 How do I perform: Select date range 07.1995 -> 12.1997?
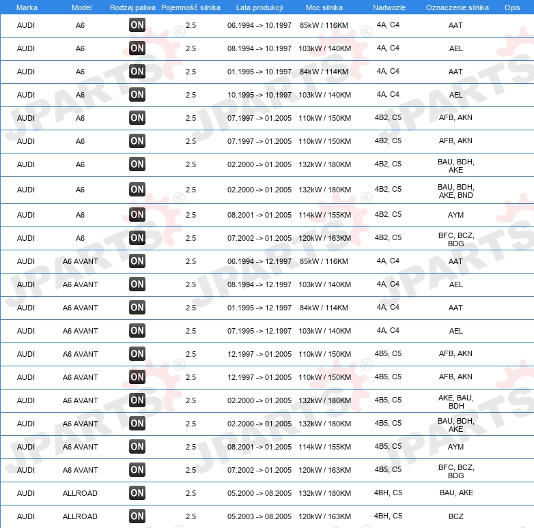click(259, 331)
